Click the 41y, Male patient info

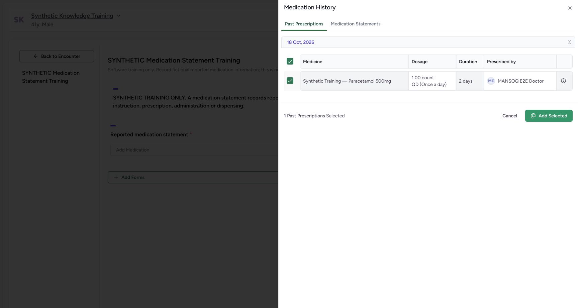(x=42, y=24)
